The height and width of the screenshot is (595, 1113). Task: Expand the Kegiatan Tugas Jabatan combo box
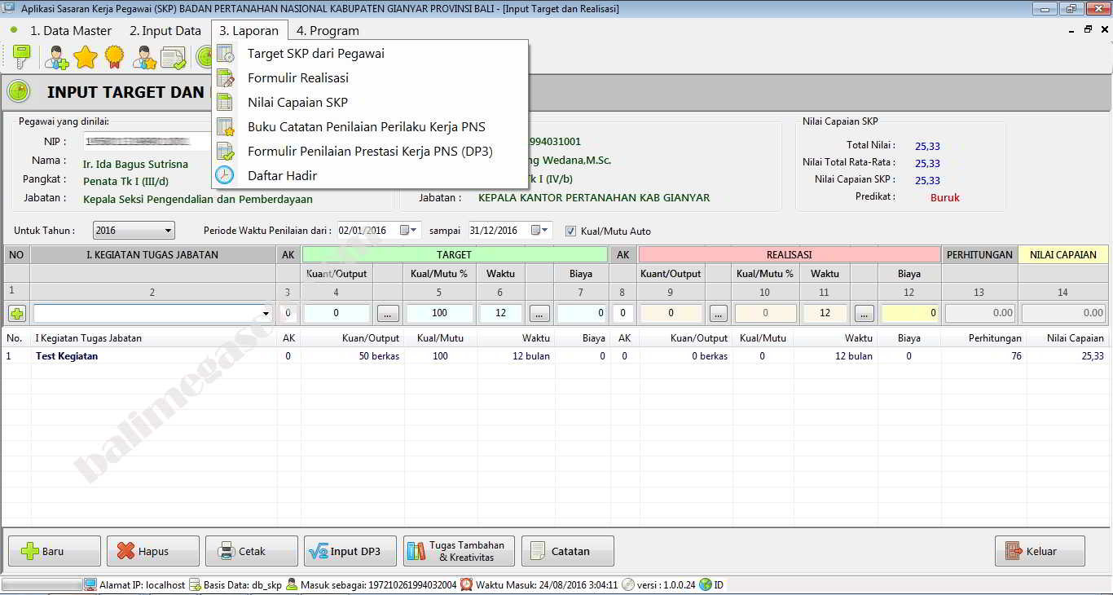266,313
